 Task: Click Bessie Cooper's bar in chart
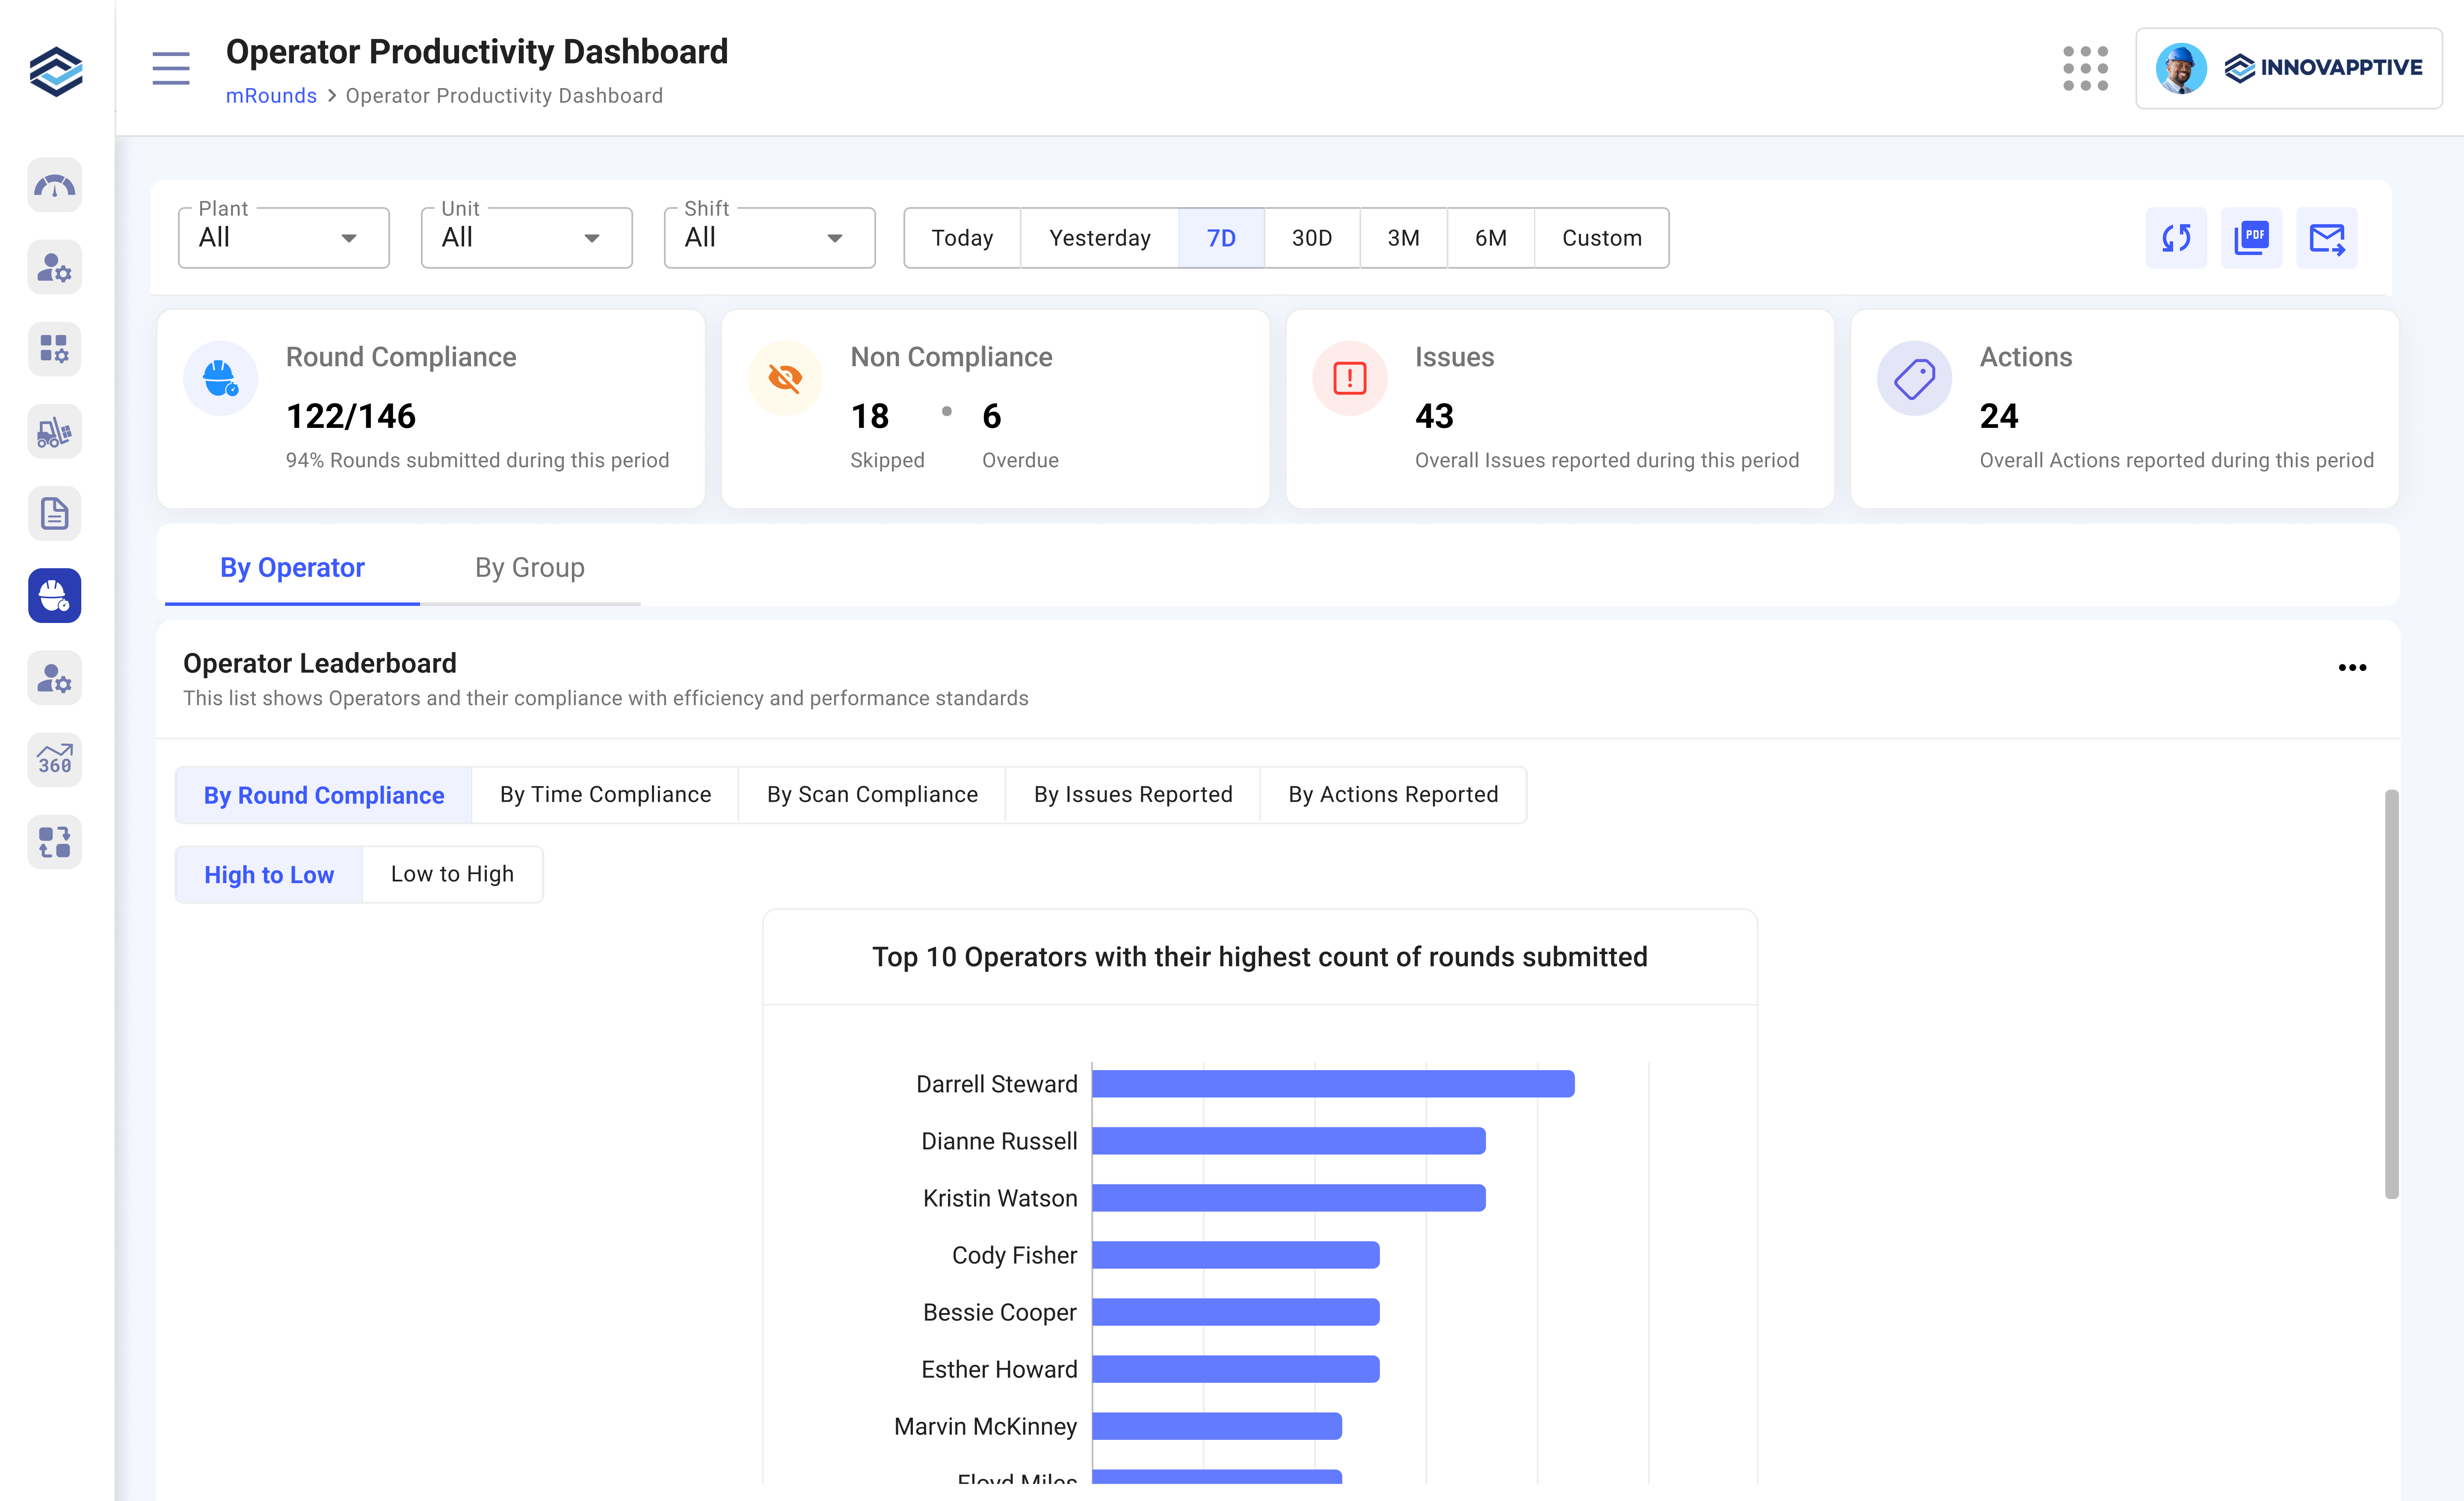[x=1236, y=1312]
